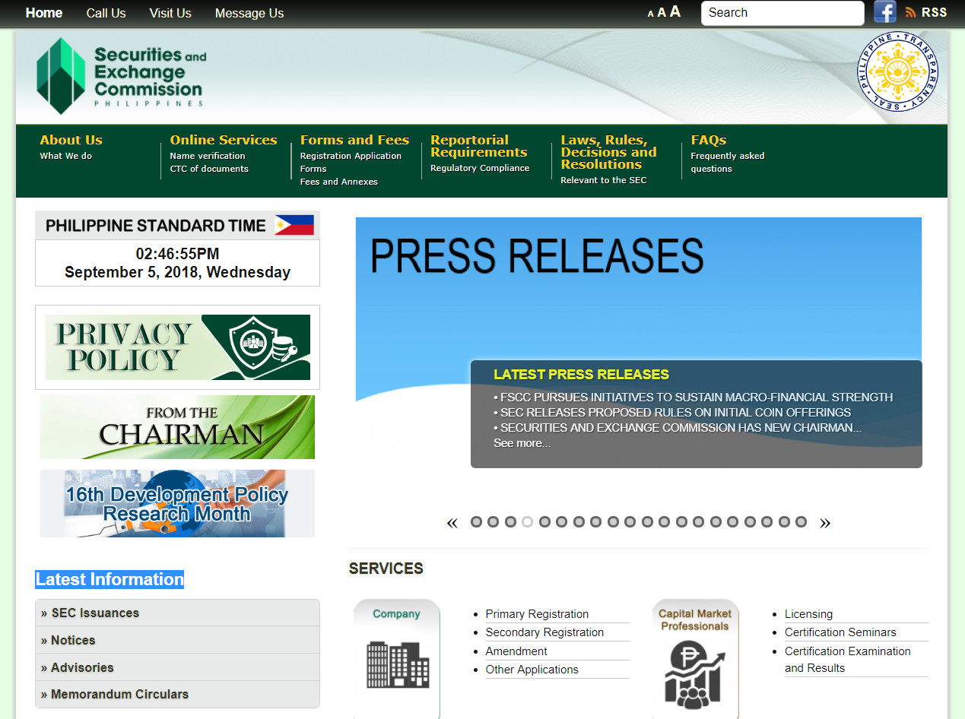Viewport: 965px width, 719px height.
Task: Open the Forms and Fees menu
Action: click(354, 140)
